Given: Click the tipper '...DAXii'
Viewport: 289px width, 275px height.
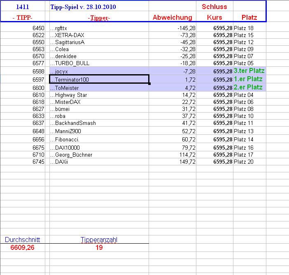Looking at the screenshot, I should (x=59, y=162).
